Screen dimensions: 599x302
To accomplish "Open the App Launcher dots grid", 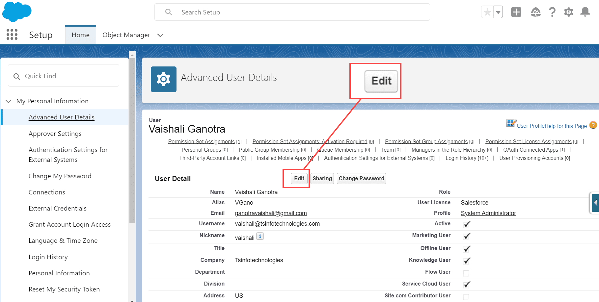I will pyautogui.click(x=12, y=35).
